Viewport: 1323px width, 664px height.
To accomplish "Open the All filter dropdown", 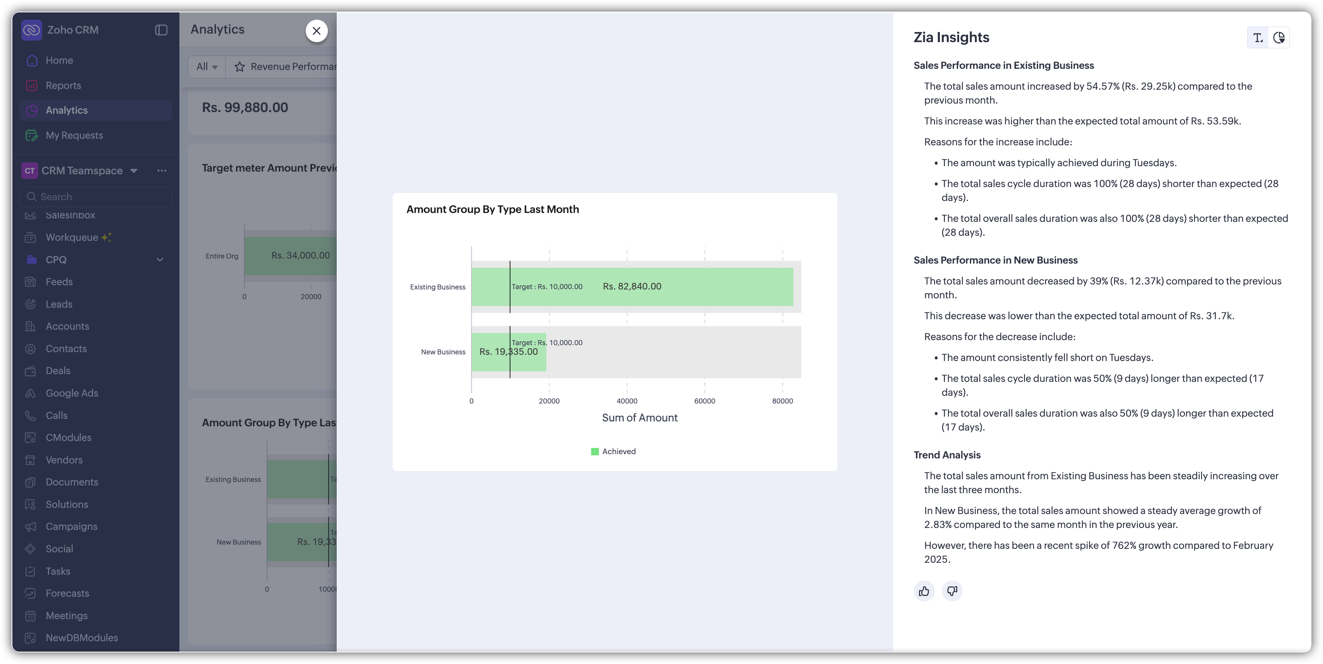I will (x=206, y=67).
